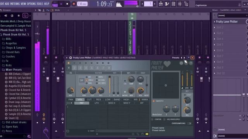Click the browser speaker audio icon

6,15
